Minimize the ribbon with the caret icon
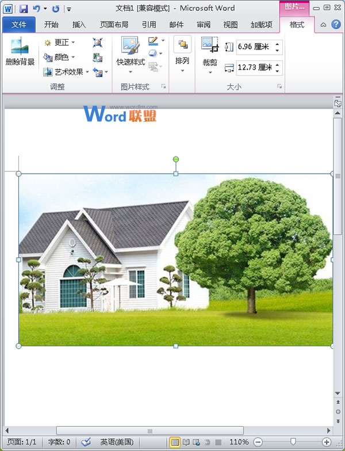This screenshot has width=345, height=451. click(x=323, y=25)
